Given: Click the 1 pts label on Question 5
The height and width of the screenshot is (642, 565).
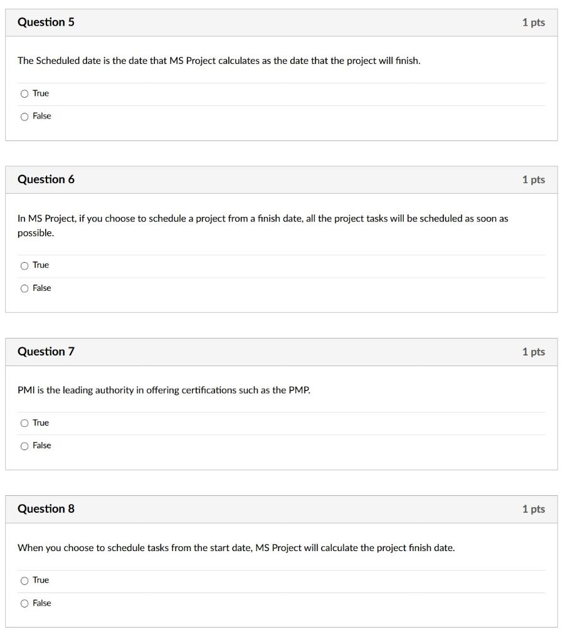Looking at the screenshot, I should point(534,22).
